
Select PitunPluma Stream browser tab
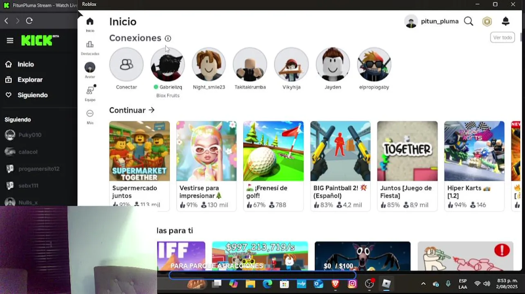pos(40,5)
